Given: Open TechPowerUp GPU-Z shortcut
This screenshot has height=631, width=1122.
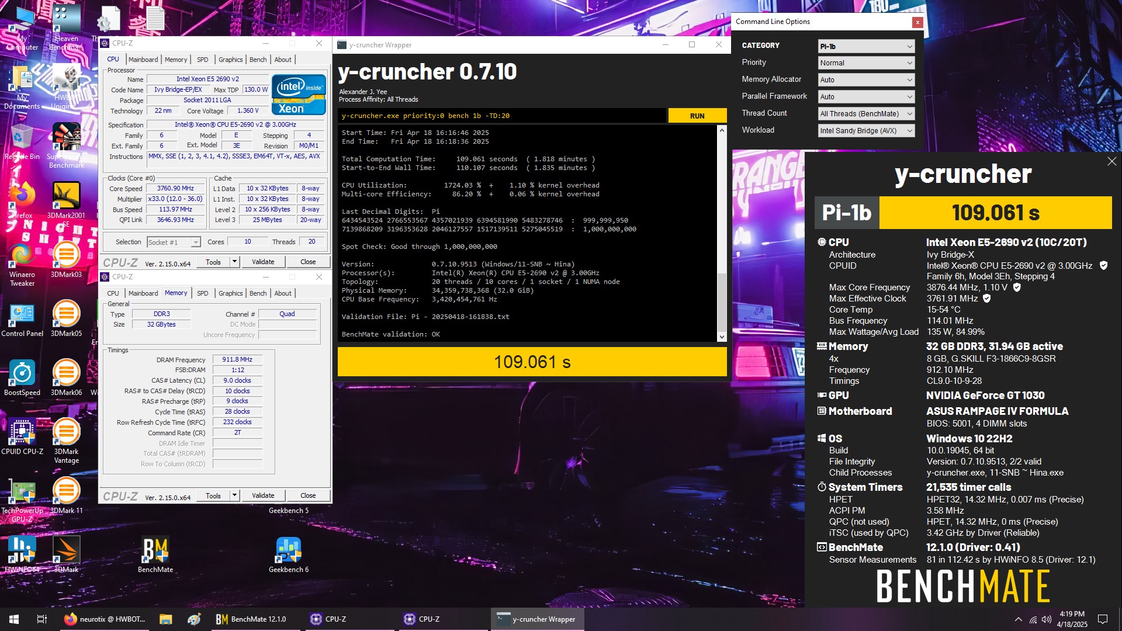Looking at the screenshot, I should pos(22,500).
